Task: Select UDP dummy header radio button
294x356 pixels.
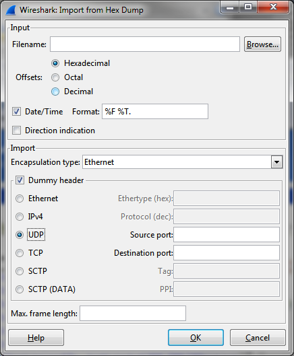Action: (x=20, y=235)
